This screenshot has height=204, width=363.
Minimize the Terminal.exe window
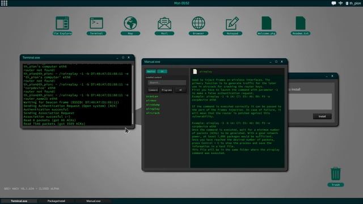pyautogui.click(x=117, y=58)
